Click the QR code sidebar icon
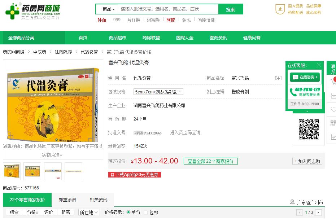336x219 pixels. pyautogui.click(x=333, y=123)
